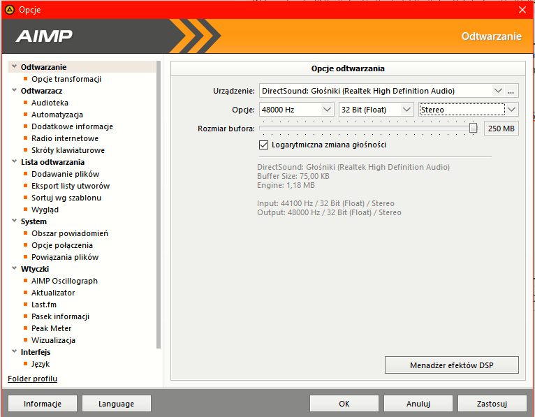535x417 pixels.
Task: Select Pasek informacji plugin item
Action: coord(60,316)
